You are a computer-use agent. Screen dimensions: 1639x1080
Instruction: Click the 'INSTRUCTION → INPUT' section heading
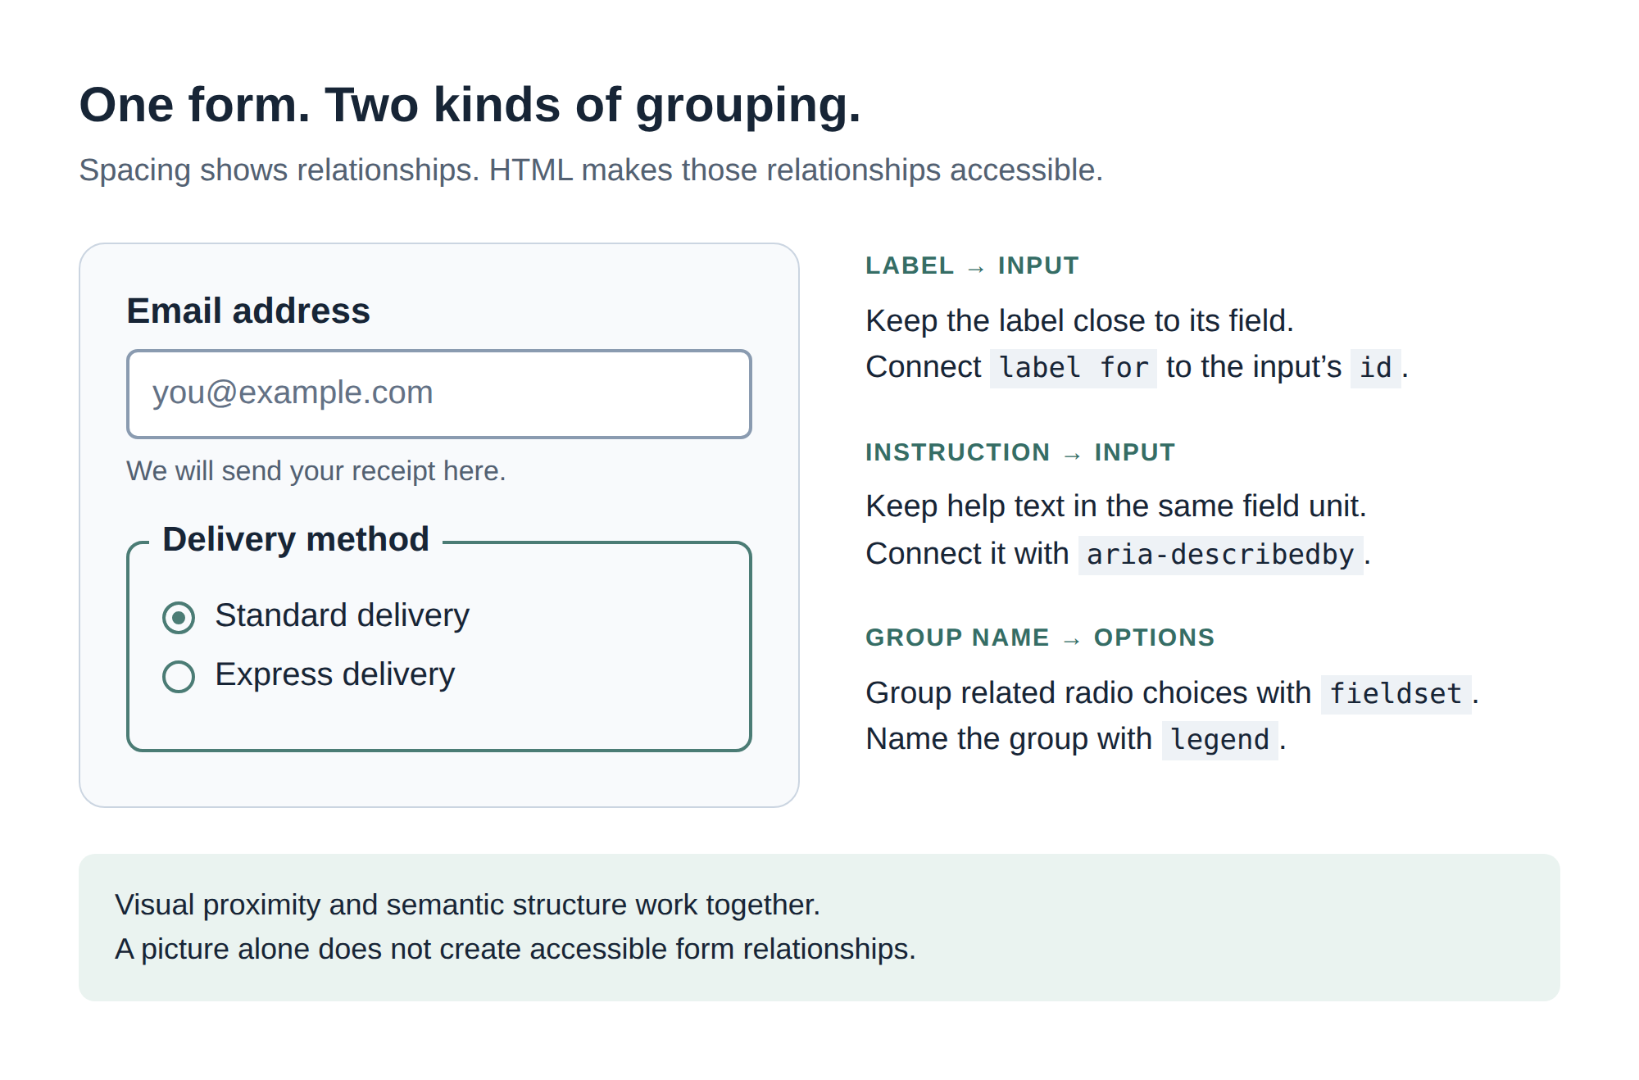click(x=1020, y=452)
